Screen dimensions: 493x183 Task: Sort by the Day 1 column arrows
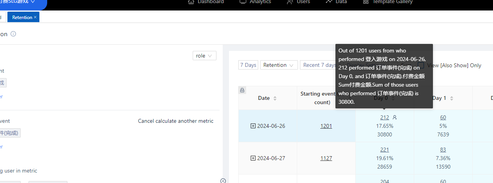click(451, 98)
